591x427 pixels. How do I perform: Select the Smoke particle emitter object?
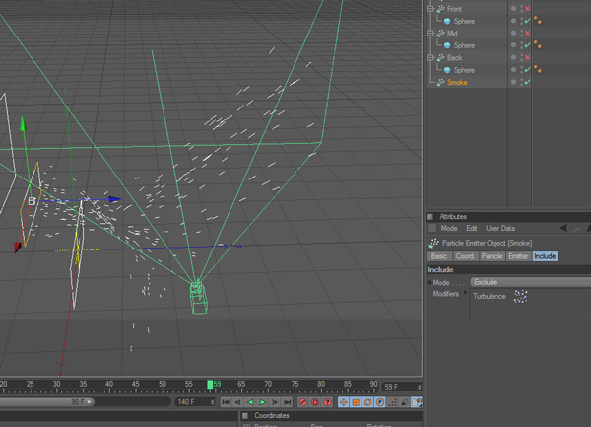457,83
